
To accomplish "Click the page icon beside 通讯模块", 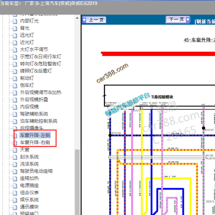I will point(15,207).
